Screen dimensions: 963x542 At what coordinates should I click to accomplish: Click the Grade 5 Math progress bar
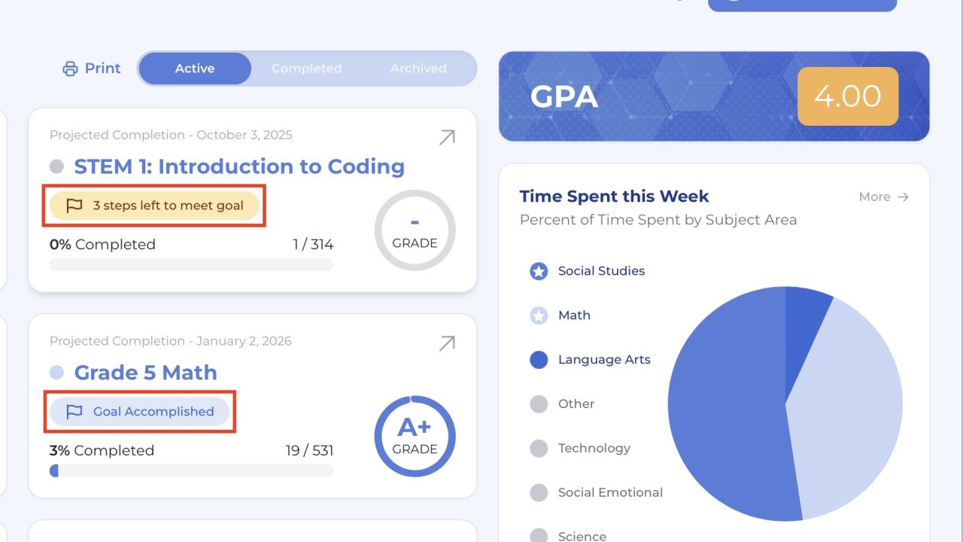pyautogui.click(x=191, y=470)
